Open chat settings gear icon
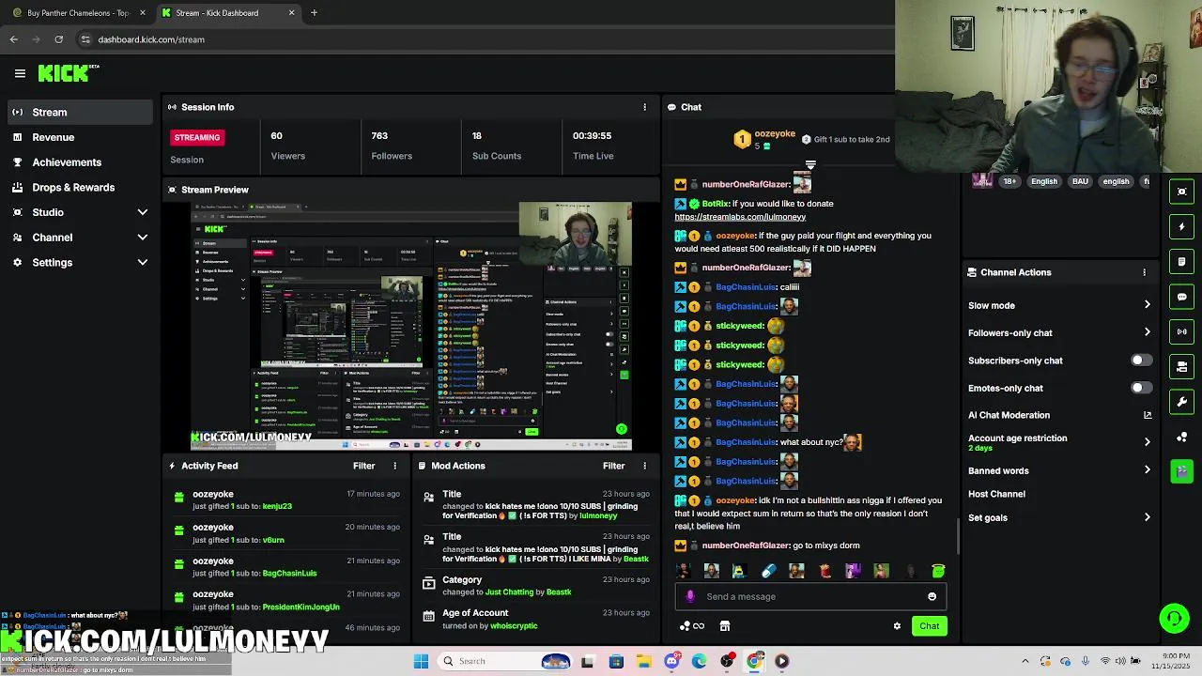This screenshot has width=1202, height=676. pos(897,626)
